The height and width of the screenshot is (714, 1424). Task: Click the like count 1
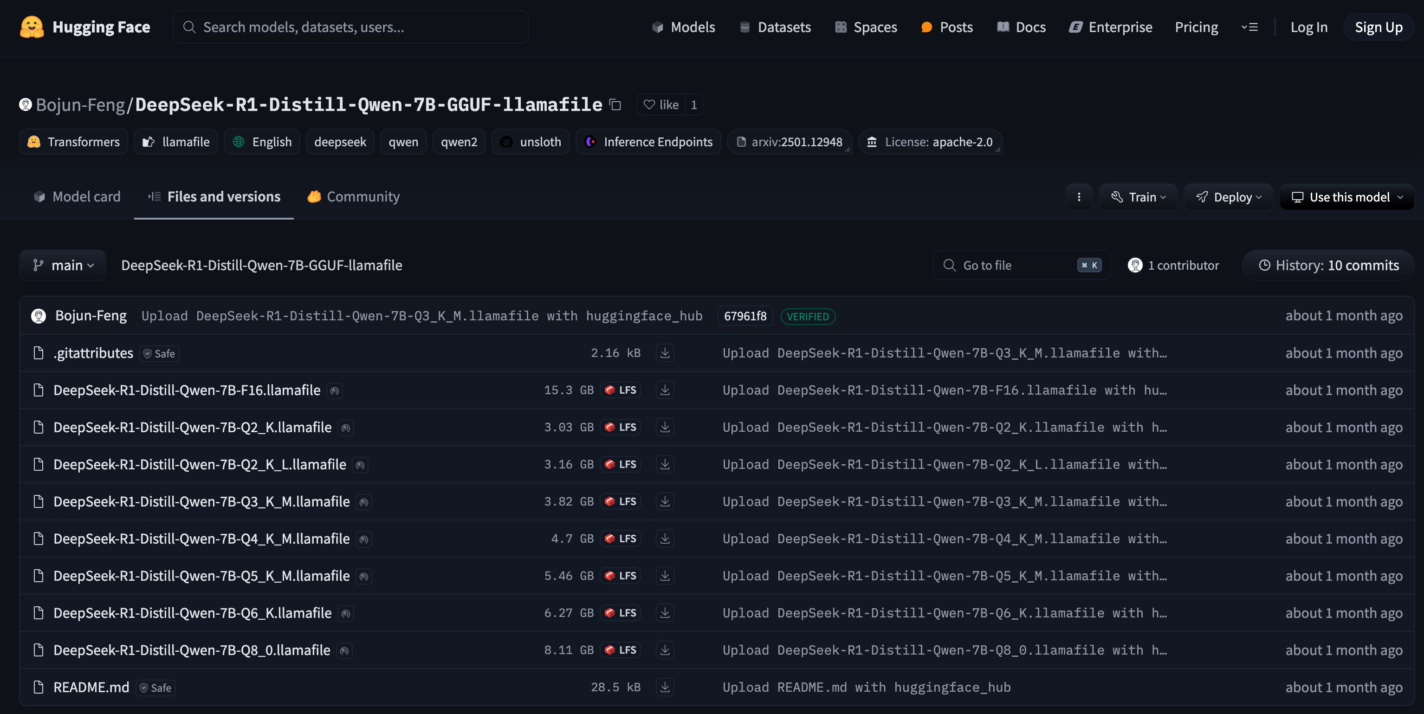(x=694, y=104)
